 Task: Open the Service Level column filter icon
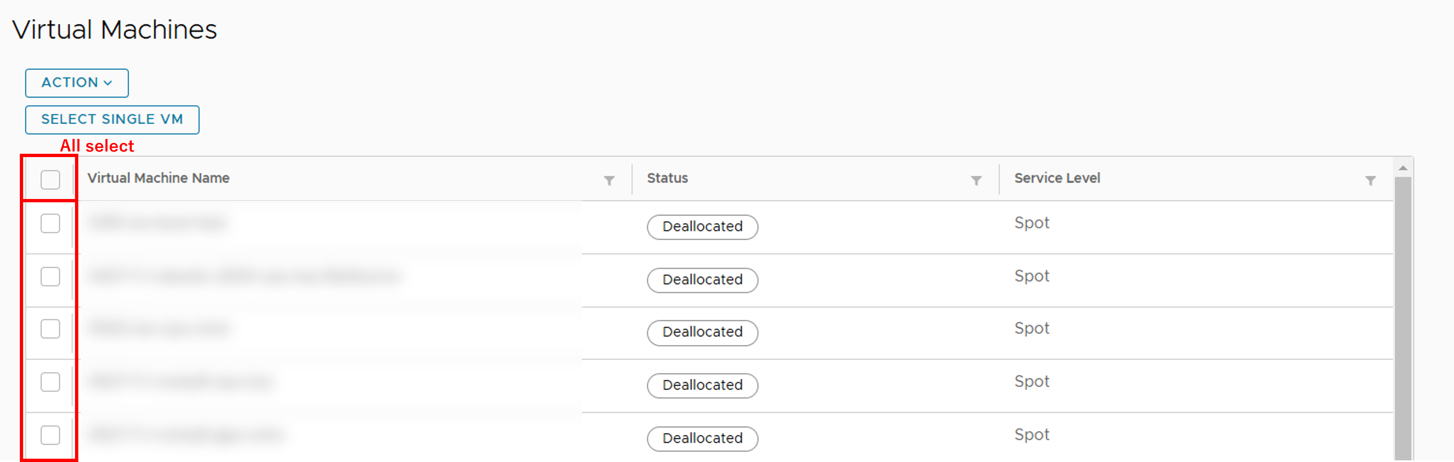point(1370,180)
